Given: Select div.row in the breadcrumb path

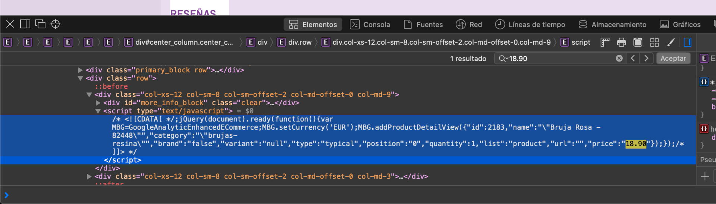Looking at the screenshot, I should 299,43.
